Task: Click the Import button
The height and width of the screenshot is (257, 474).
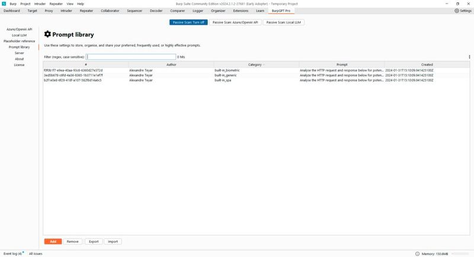Action: tap(113, 242)
